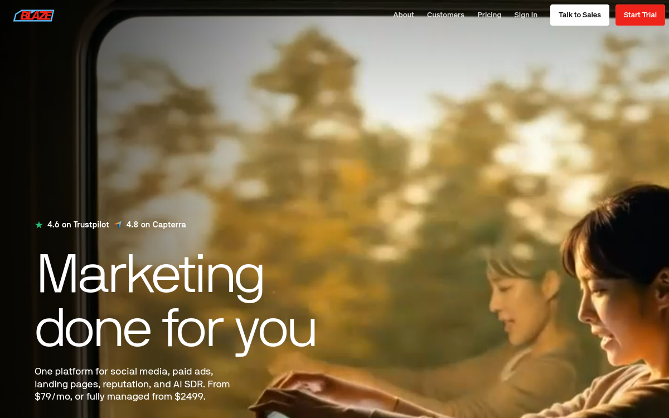Click the "One platform for social media" paragraph

tap(132, 384)
